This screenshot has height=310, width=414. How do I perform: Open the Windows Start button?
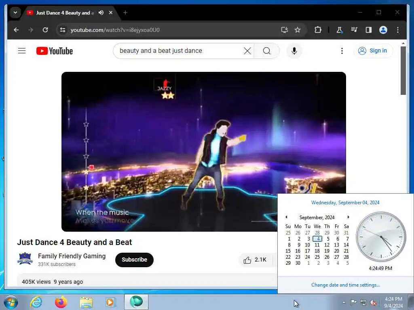tap(11, 302)
